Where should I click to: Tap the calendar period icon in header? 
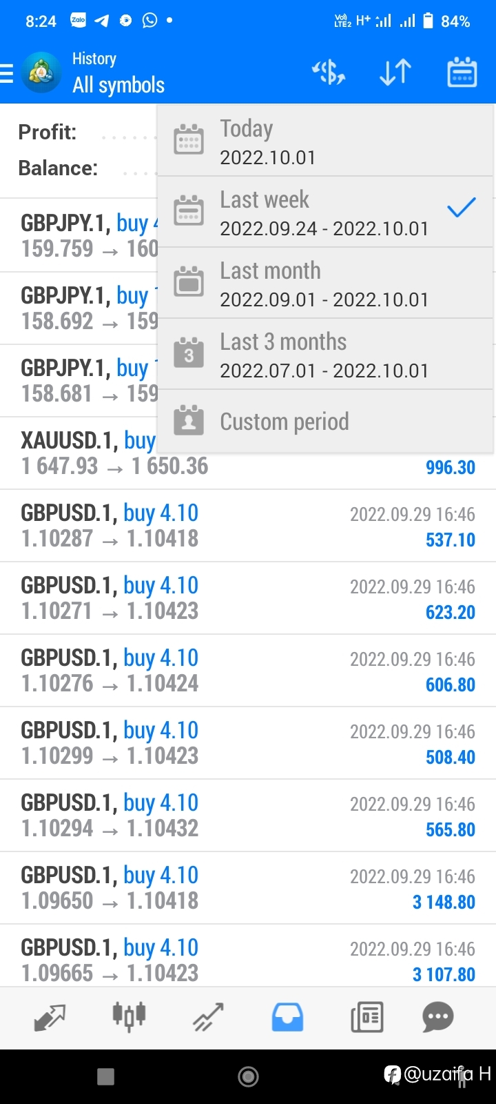coord(462,72)
